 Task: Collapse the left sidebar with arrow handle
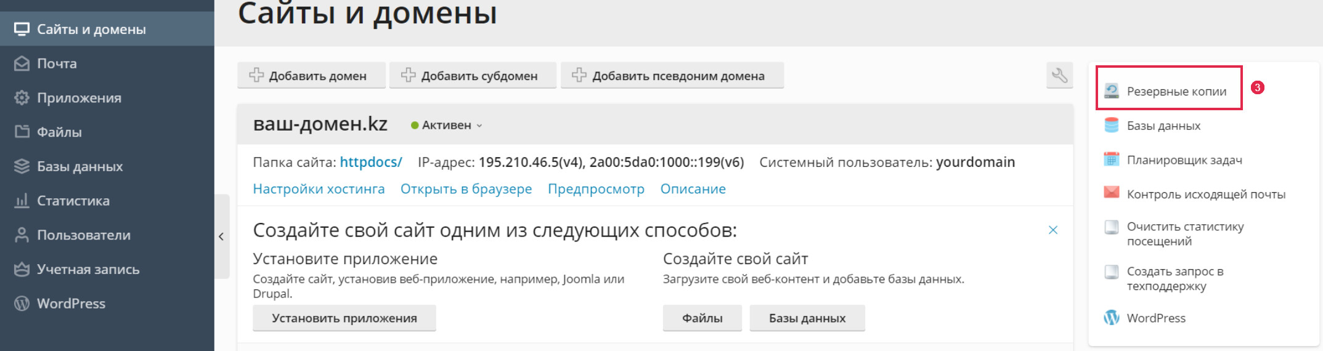222,236
